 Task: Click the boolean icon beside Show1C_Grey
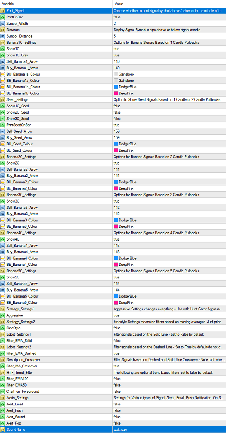tap(3, 55)
